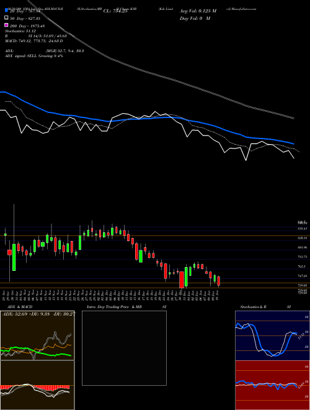Click the empty Intra Day Trading Price panel
310x410 pixels.
coord(124,348)
